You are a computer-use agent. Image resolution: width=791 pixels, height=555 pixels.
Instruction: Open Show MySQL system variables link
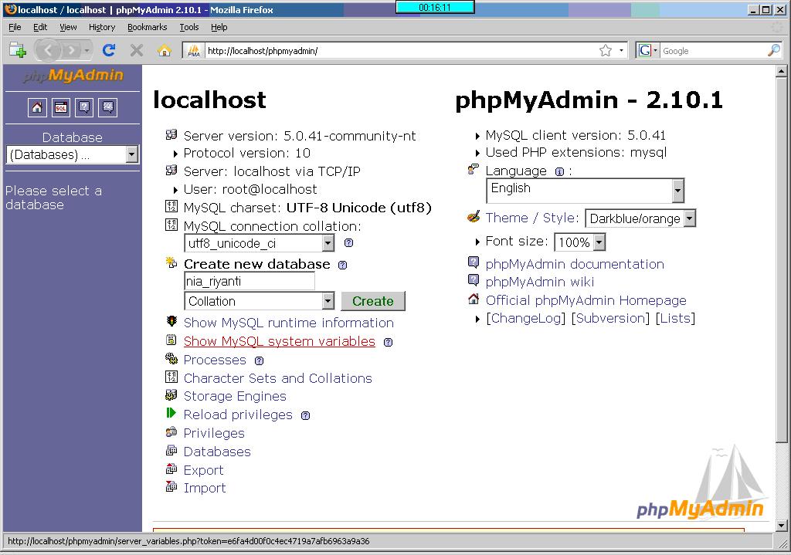280,341
